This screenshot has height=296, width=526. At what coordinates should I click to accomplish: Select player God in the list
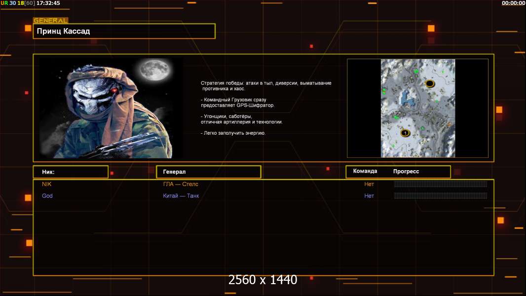[x=47, y=196]
